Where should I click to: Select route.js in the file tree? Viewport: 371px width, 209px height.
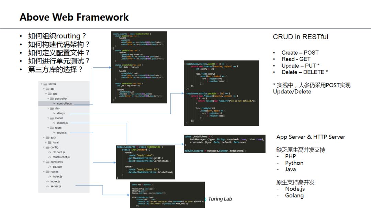click(62, 133)
